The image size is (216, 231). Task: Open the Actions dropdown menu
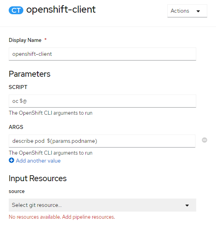pos(187,11)
